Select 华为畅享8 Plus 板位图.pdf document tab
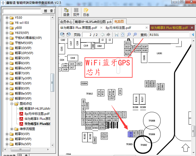 (x=169, y=28)
